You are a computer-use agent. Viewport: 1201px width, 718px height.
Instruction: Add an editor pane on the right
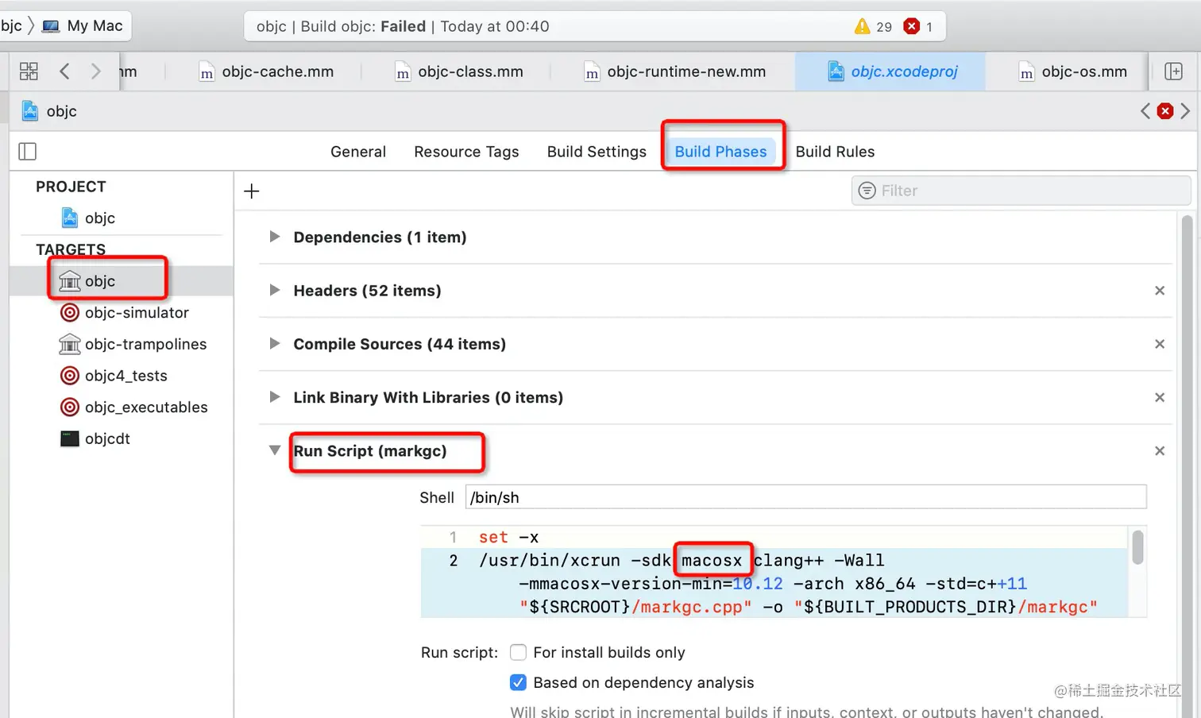tap(1173, 71)
